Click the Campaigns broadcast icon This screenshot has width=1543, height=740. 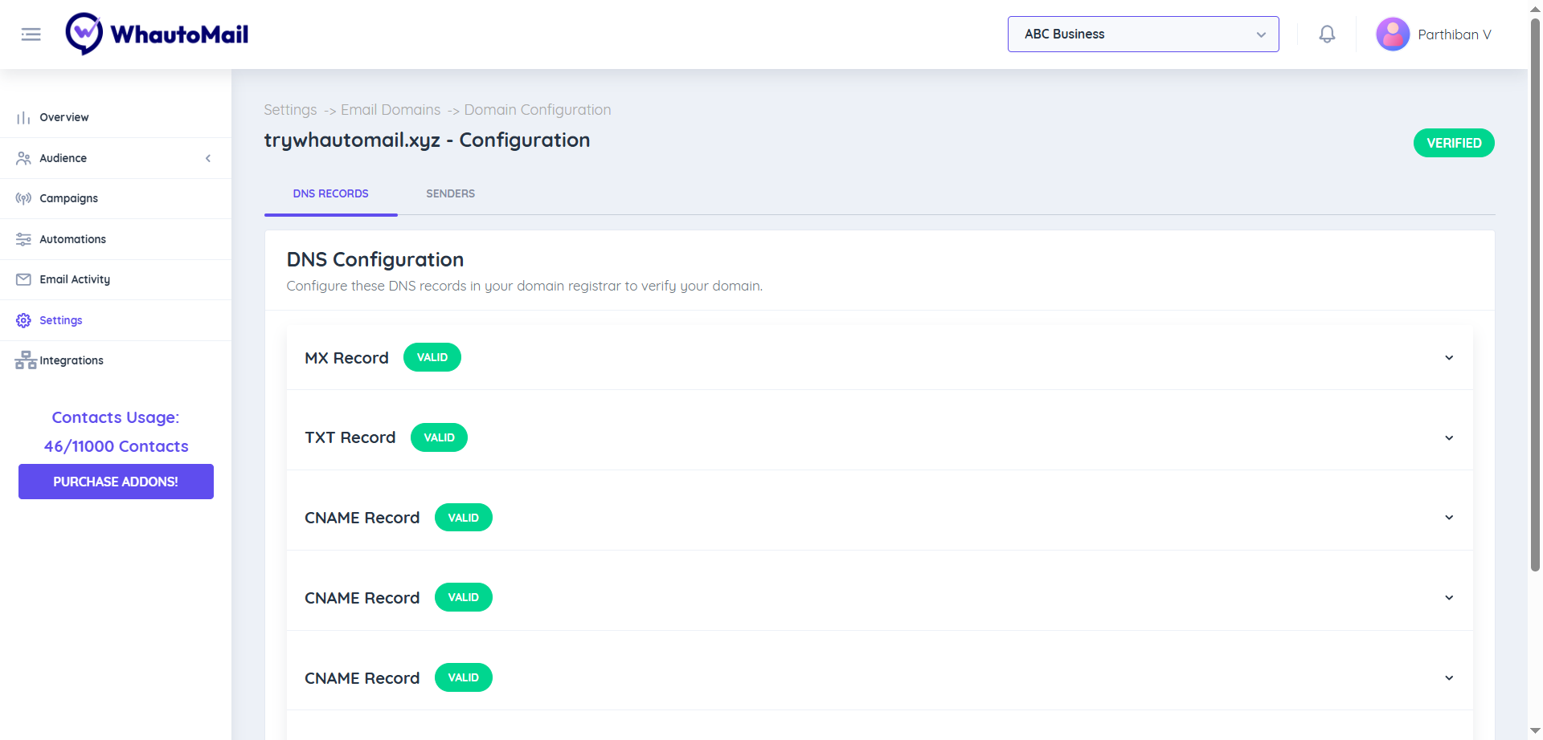pos(23,198)
